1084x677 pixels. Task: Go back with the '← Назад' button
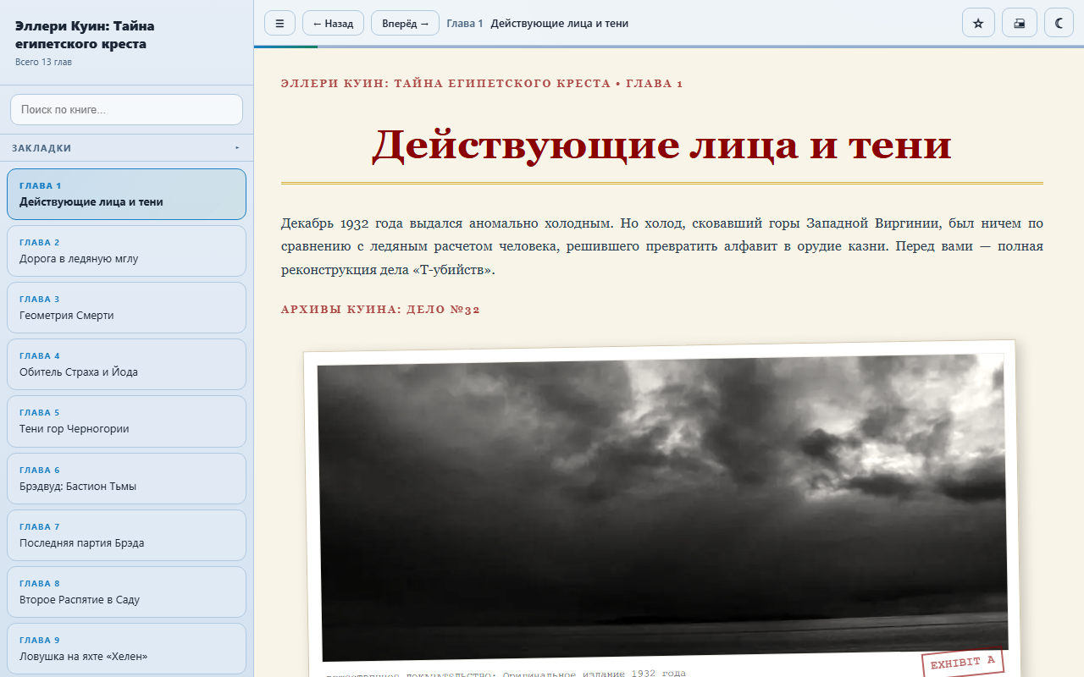pyautogui.click(x=333, y=23)
